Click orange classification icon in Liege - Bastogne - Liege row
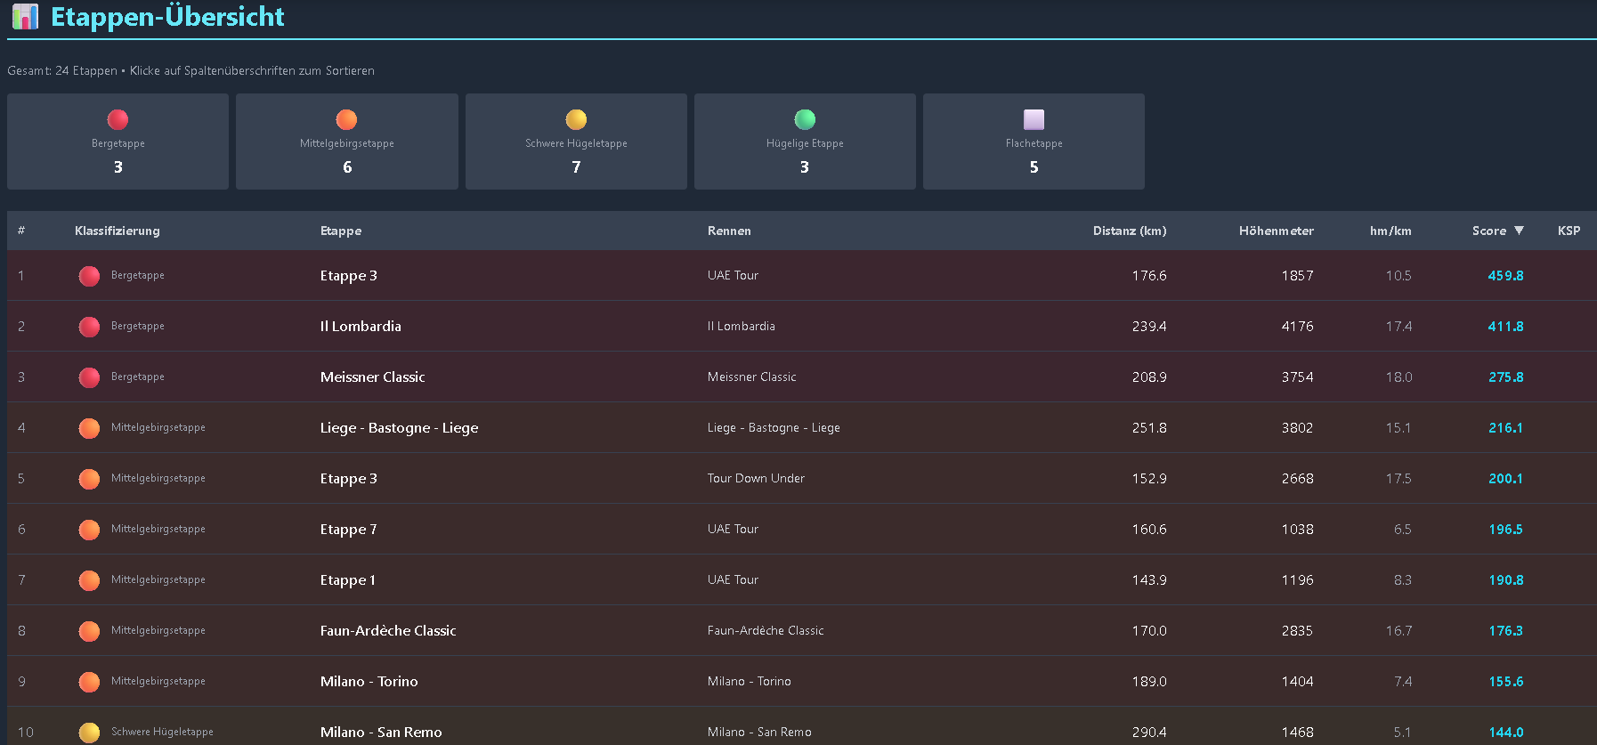The height and width of the screenshot is (745, 1597). point(89,428)
